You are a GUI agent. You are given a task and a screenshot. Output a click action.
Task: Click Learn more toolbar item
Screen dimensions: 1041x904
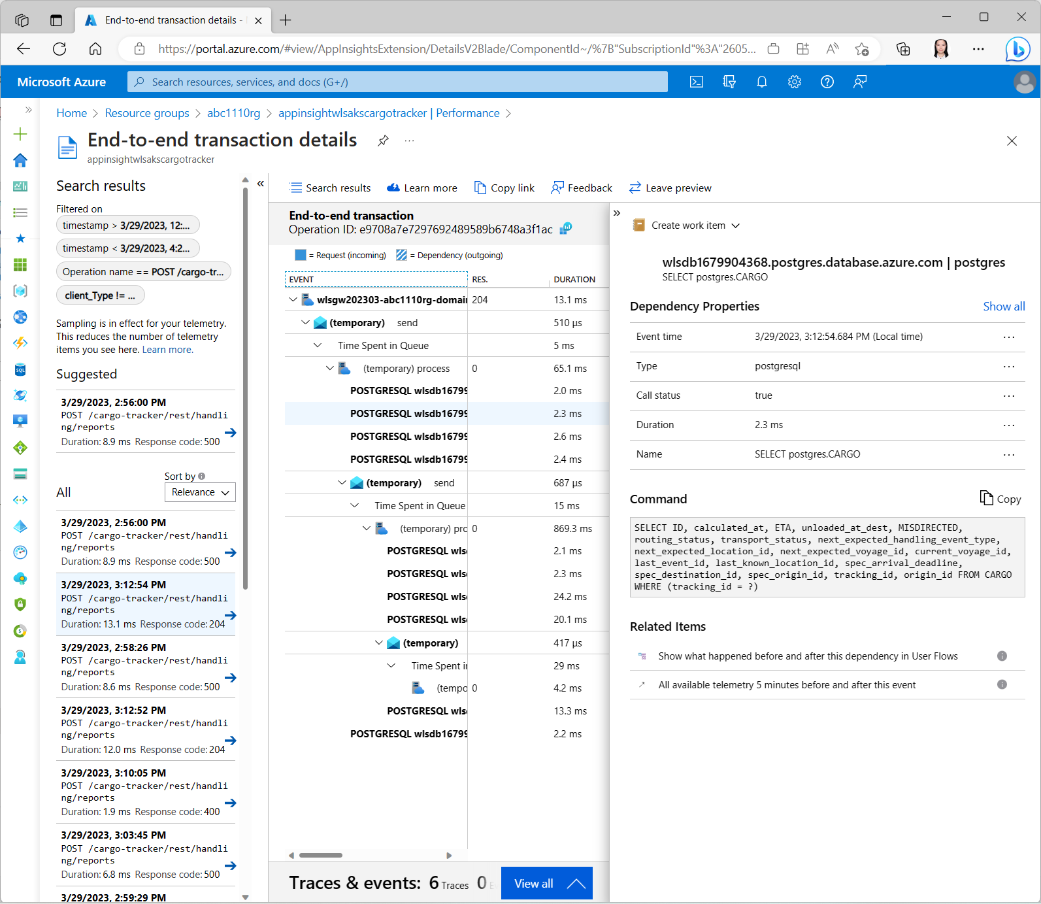[x=422, y=188]
